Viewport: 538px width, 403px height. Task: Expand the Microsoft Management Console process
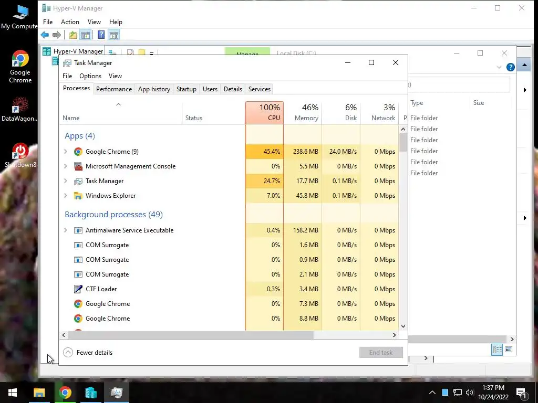[66, 166]
